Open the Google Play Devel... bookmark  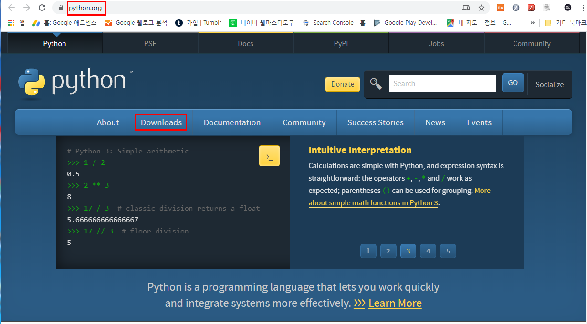(x=406, y=22)
